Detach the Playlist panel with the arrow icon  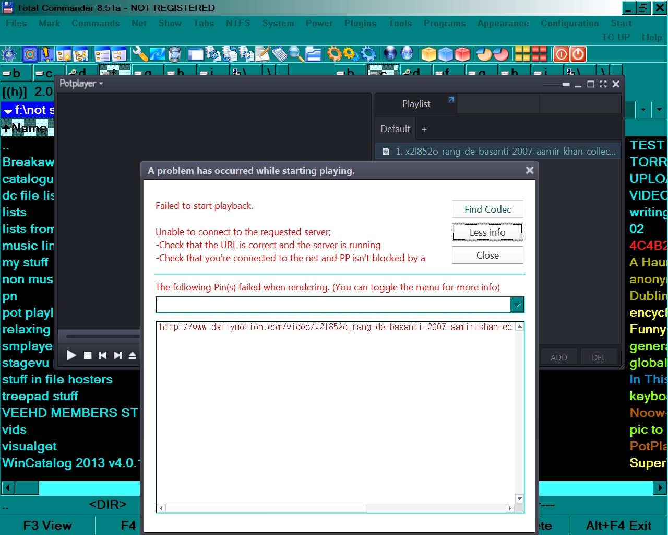(451, 99)
